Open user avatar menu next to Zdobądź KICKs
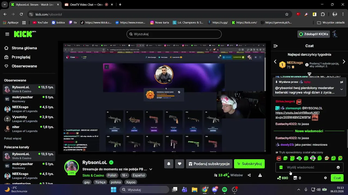Screen dimensions: 348x195 [x=335, y=34]
